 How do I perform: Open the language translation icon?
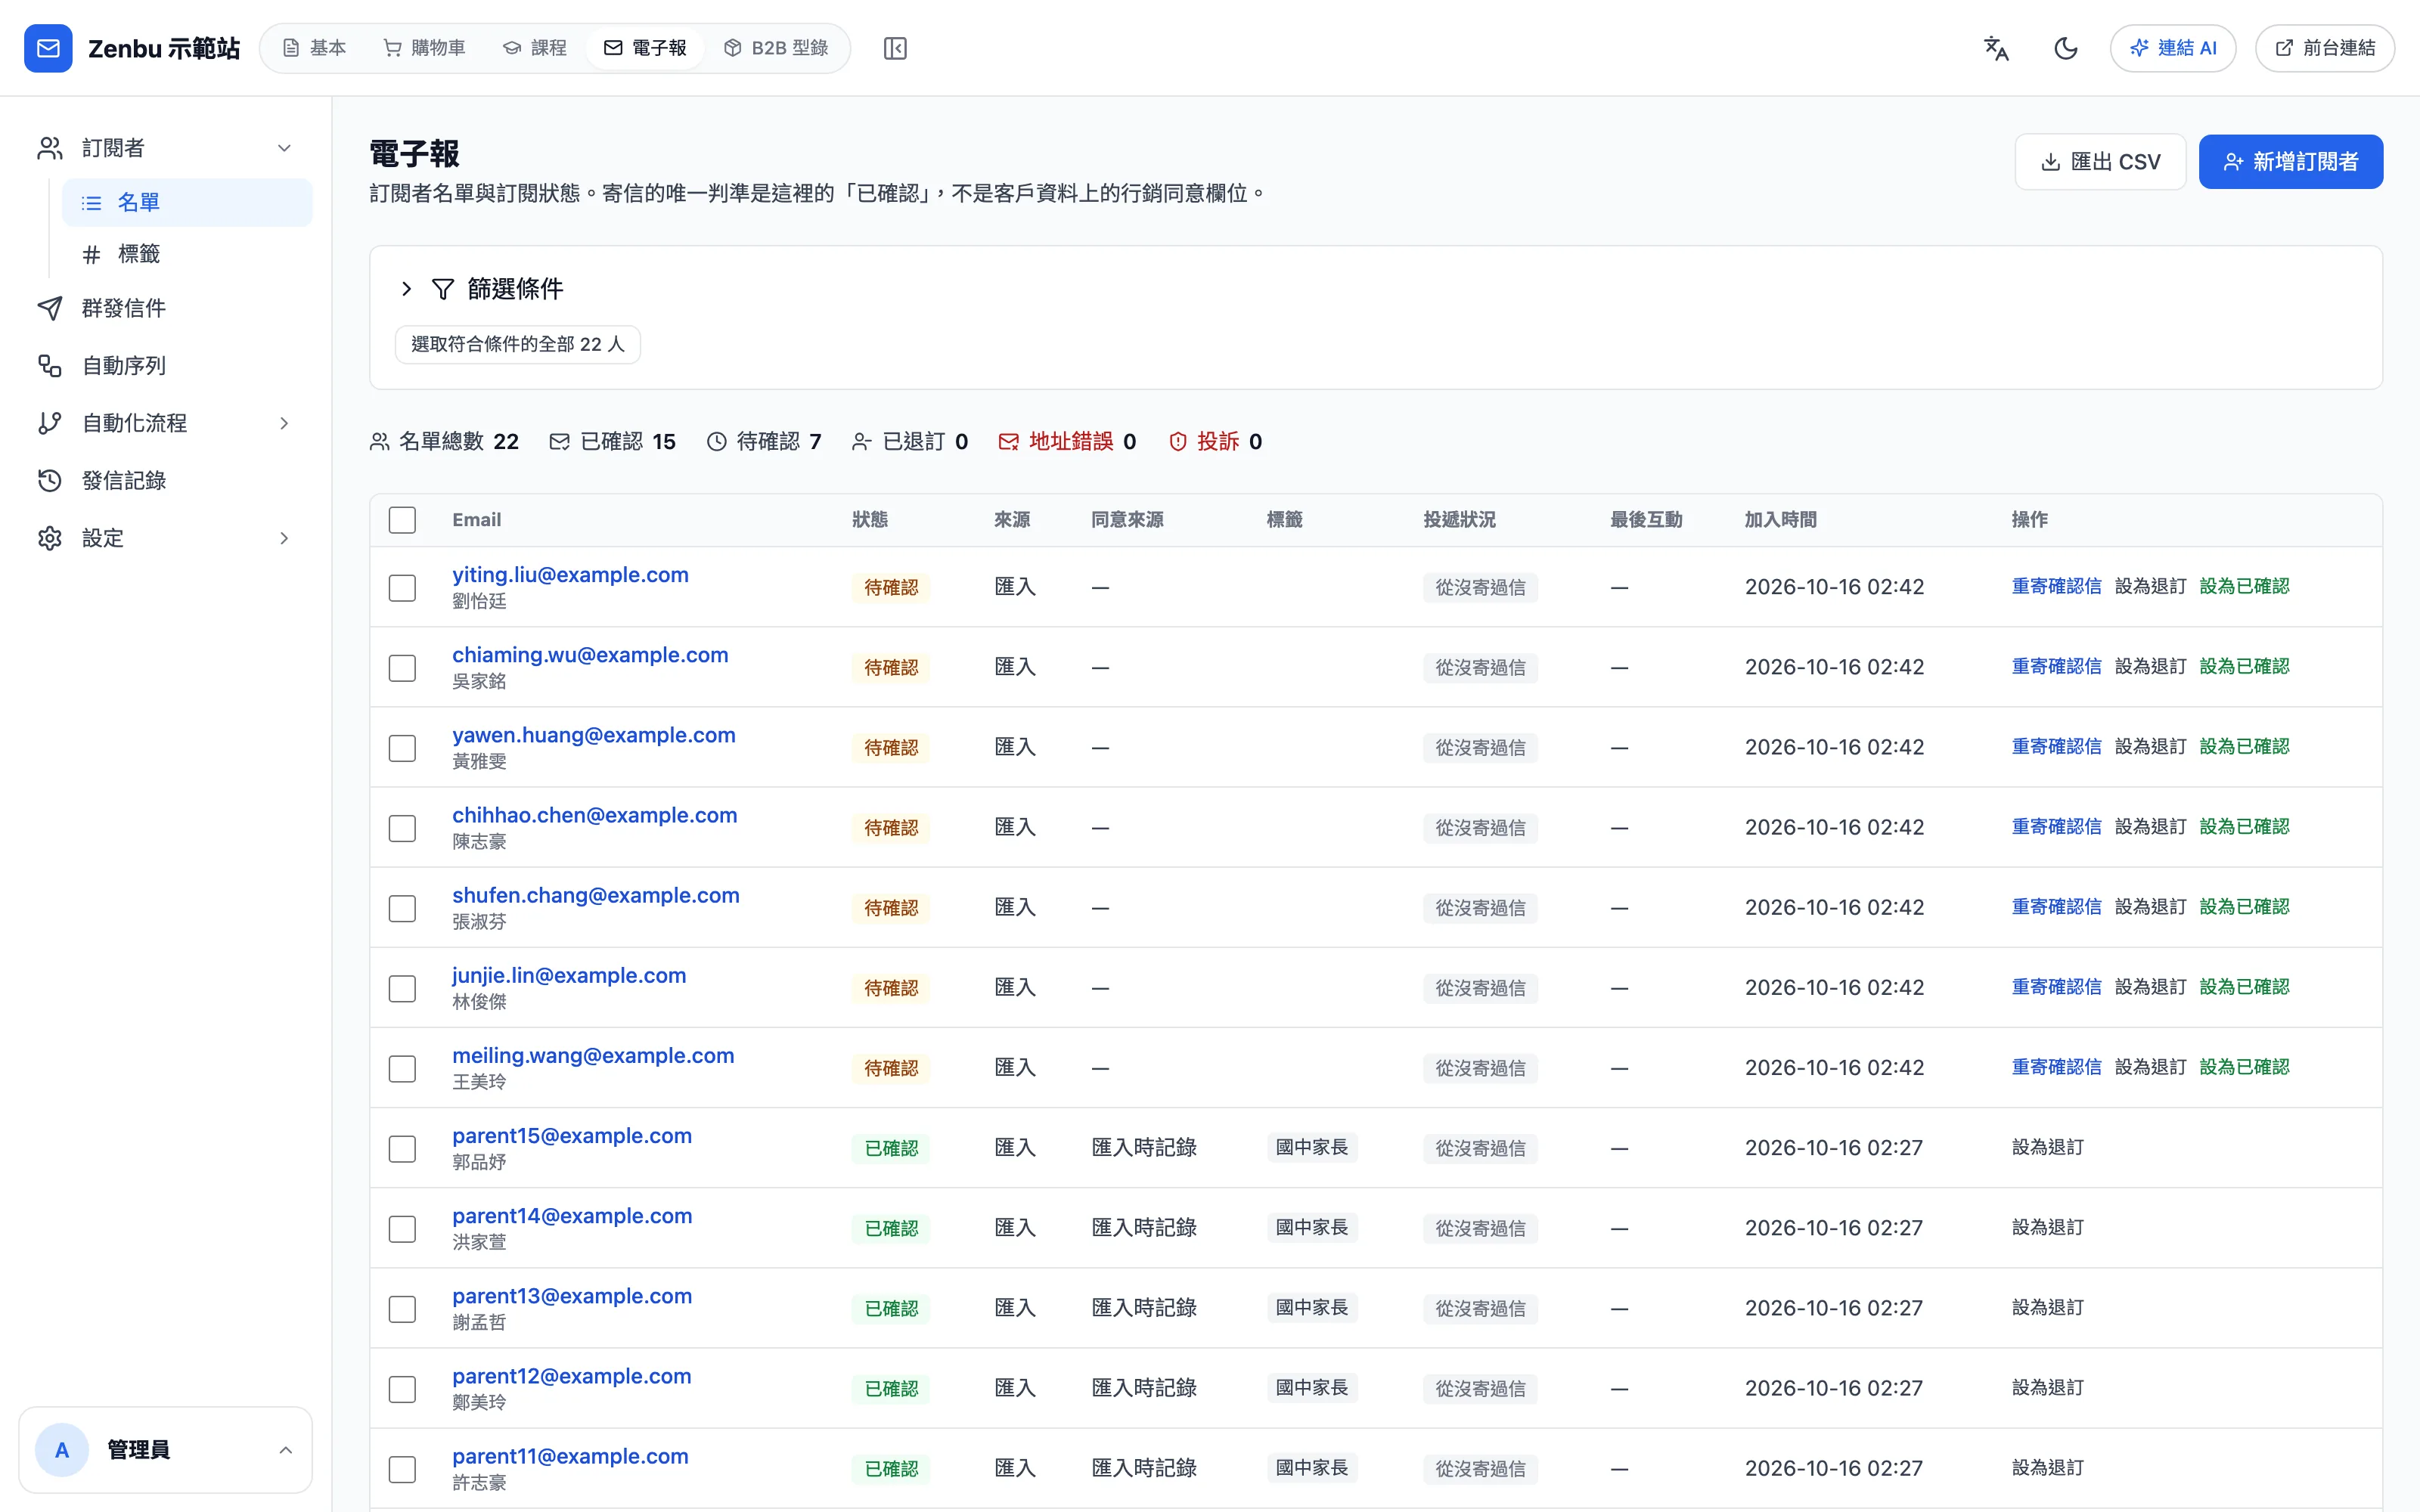pyautogui.click(x=1996, y=48)
